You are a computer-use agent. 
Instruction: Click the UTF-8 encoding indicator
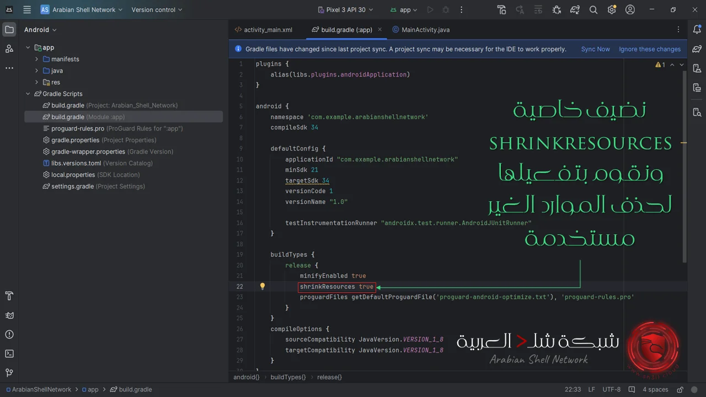[611, 389]
